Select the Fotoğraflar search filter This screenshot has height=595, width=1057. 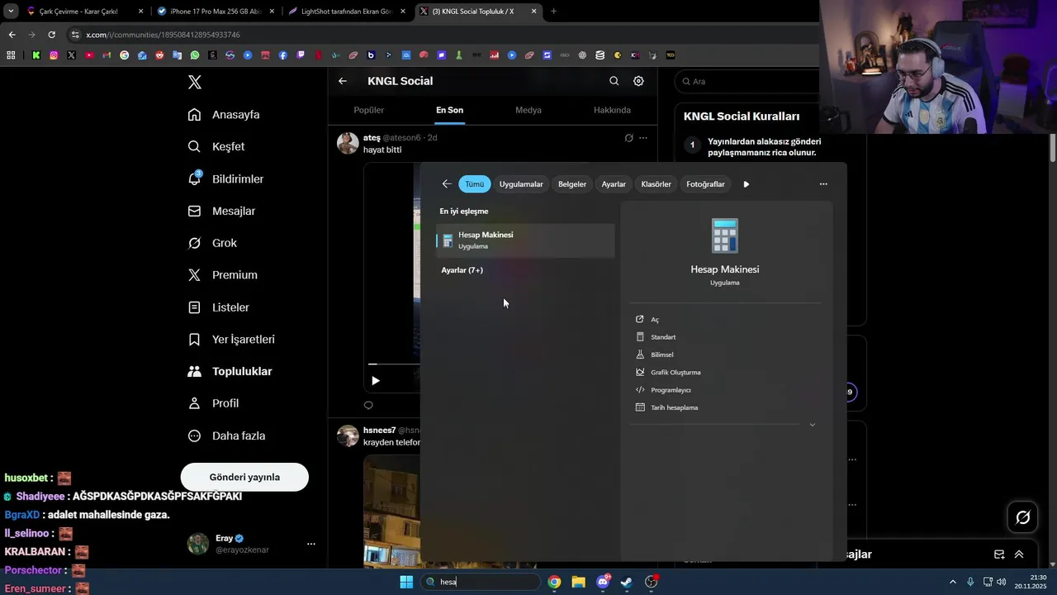tap(705, 184)
